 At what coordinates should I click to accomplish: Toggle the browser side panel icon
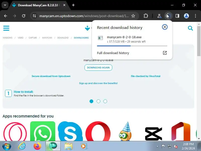177,16
